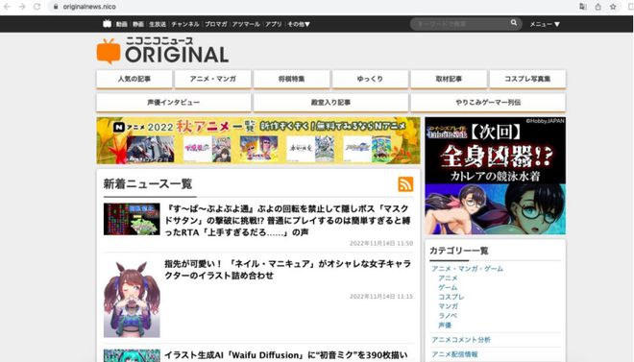Click the keyword search input field
This screenshot has width=634, height=362.
461,24
